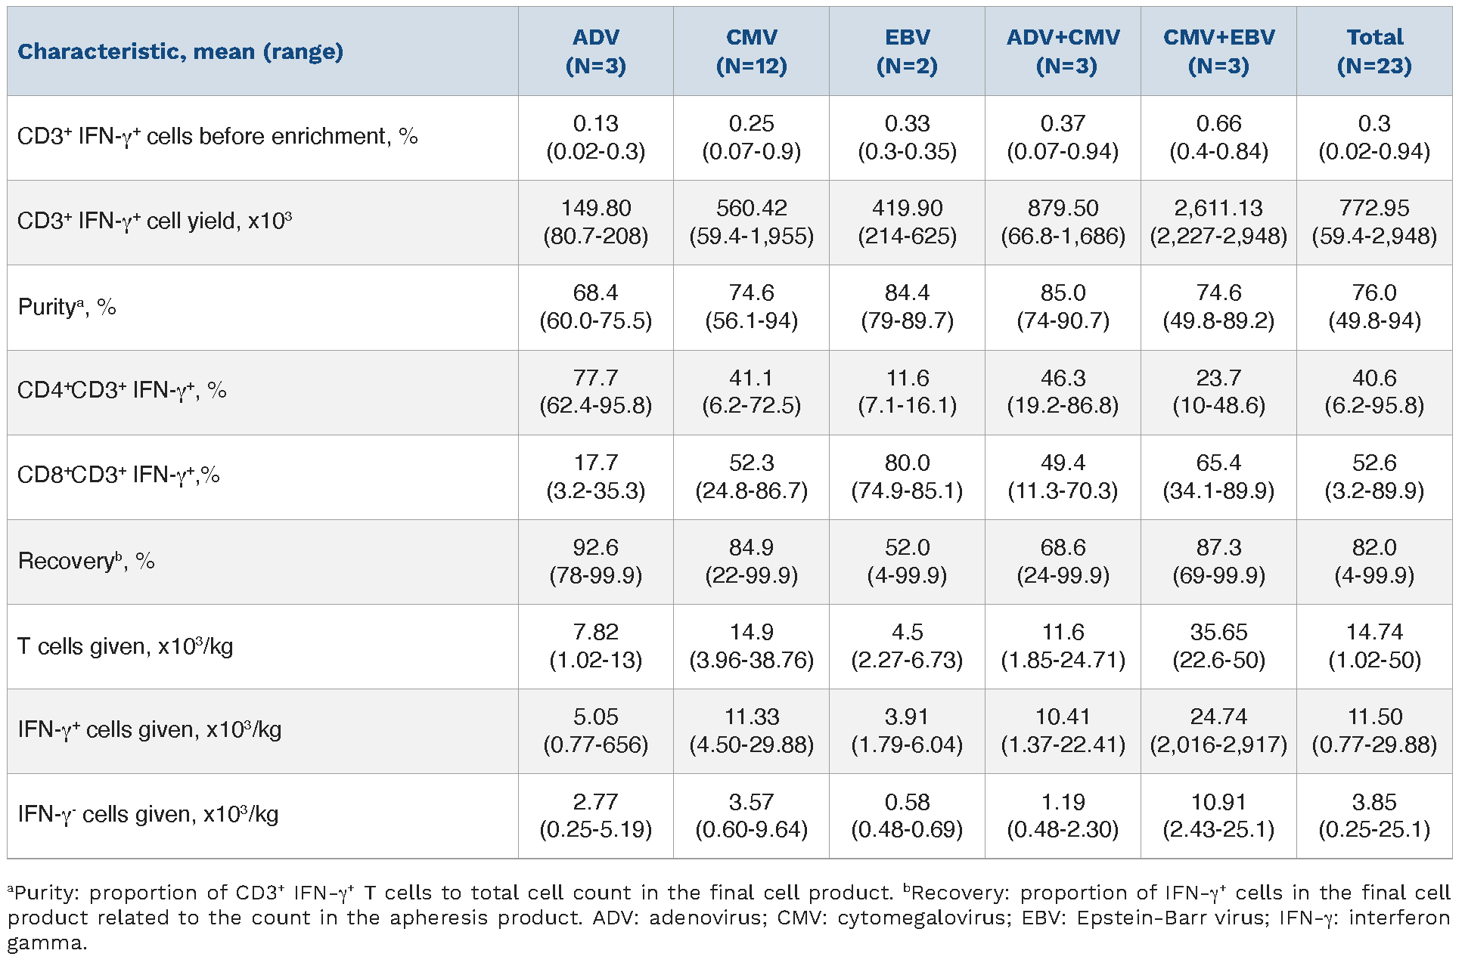Screen dimensions: 1465x969
Task: Select the 'T cells given' row label
Action: 125,647
